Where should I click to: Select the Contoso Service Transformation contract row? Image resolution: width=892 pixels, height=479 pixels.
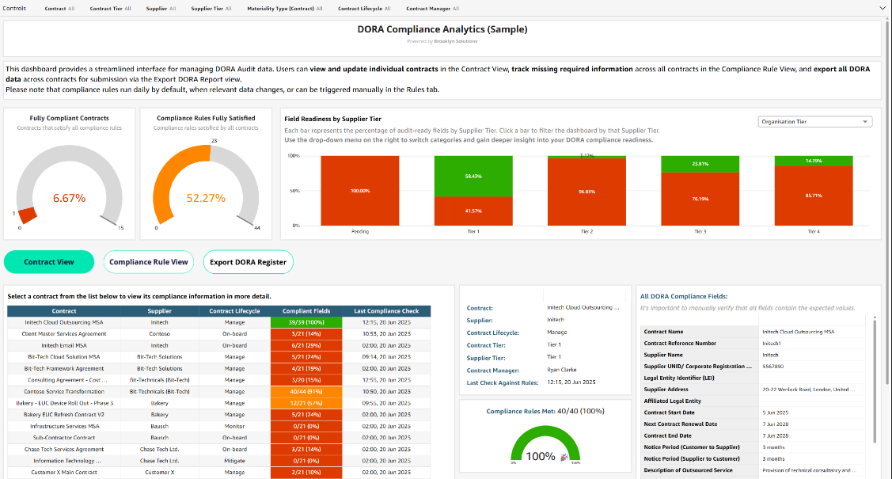pos(64,391)
